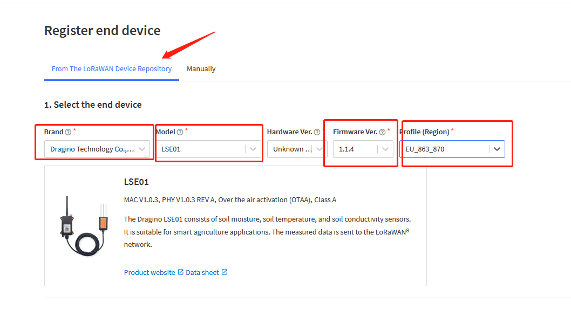Click the LSE01 model field

208,149
